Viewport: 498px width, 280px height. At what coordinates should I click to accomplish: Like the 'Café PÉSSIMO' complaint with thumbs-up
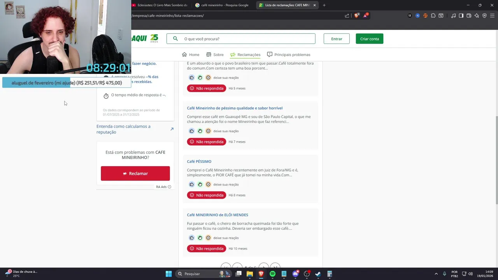pos(191,184)
